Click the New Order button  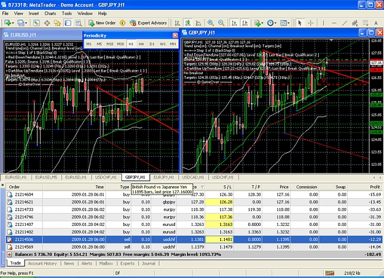[x=102, y=23]
